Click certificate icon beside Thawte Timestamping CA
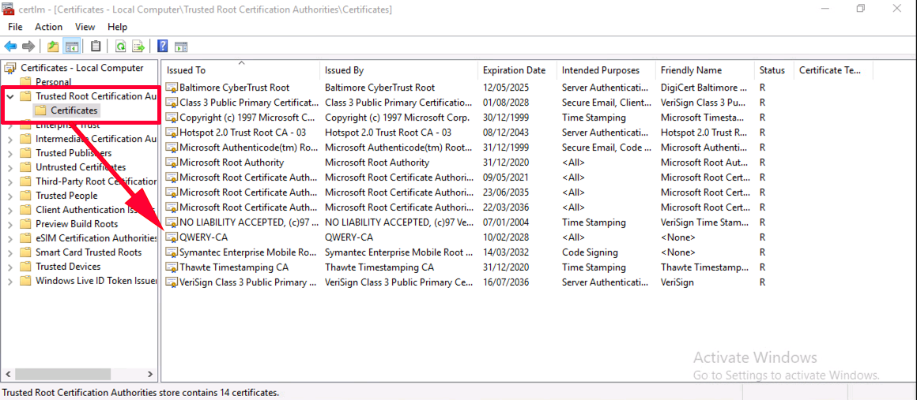Screen dimensions: 917x400 (x=172, y=267)
